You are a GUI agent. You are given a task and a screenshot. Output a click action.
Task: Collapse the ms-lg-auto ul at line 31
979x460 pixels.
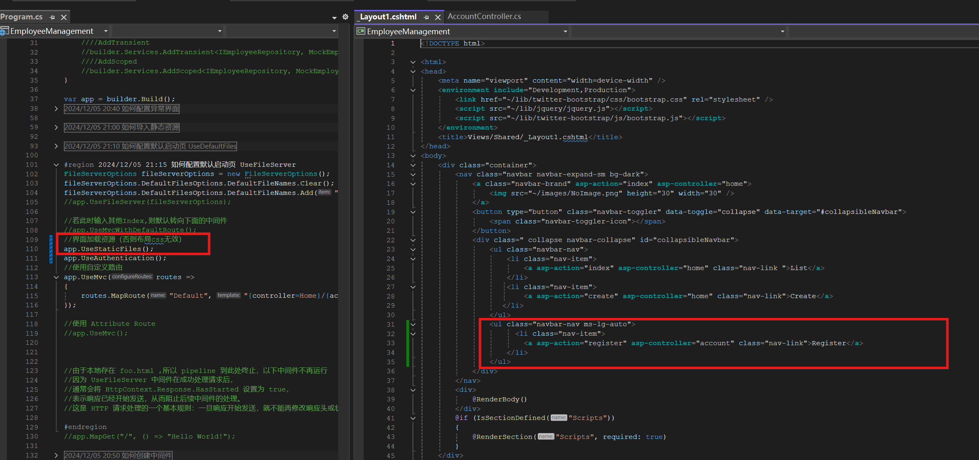point(413,324)
